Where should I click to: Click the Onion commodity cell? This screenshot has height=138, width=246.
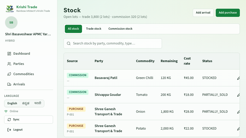coord(140,112)
